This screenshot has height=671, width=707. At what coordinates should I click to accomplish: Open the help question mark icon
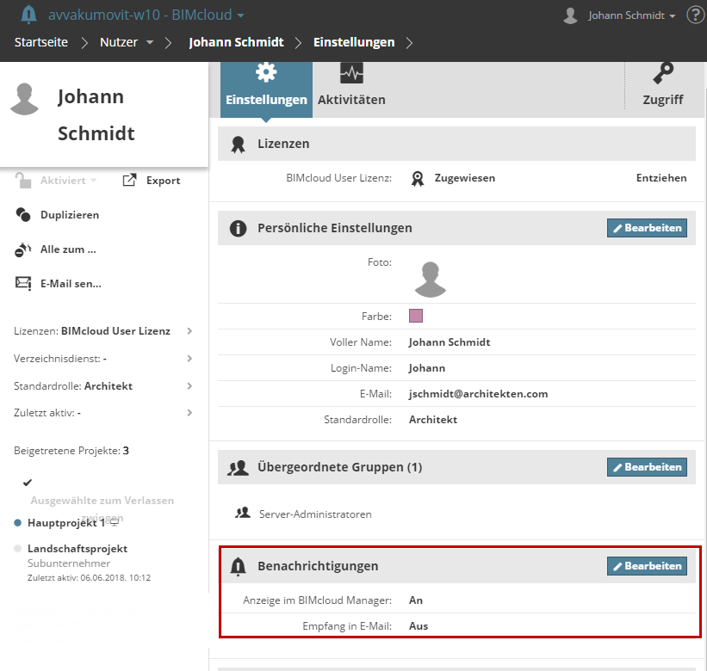(x=695, y=15)
